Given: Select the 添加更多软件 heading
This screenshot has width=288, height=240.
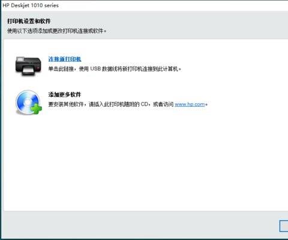Looking at the screenshot, I should [65, 94].
